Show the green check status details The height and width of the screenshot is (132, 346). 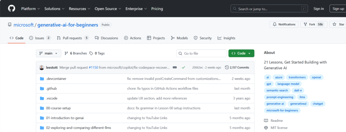tap(183, 68)
